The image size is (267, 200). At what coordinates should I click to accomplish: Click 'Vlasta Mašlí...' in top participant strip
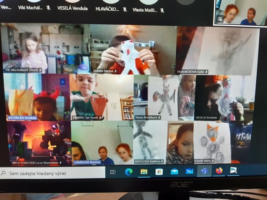tap(145, 10)
